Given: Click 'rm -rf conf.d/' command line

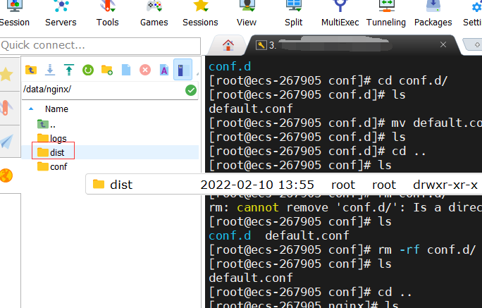Looking at the screenshot, I should point(342,250).
